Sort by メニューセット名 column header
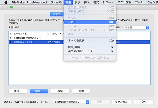 click(28, 34)
